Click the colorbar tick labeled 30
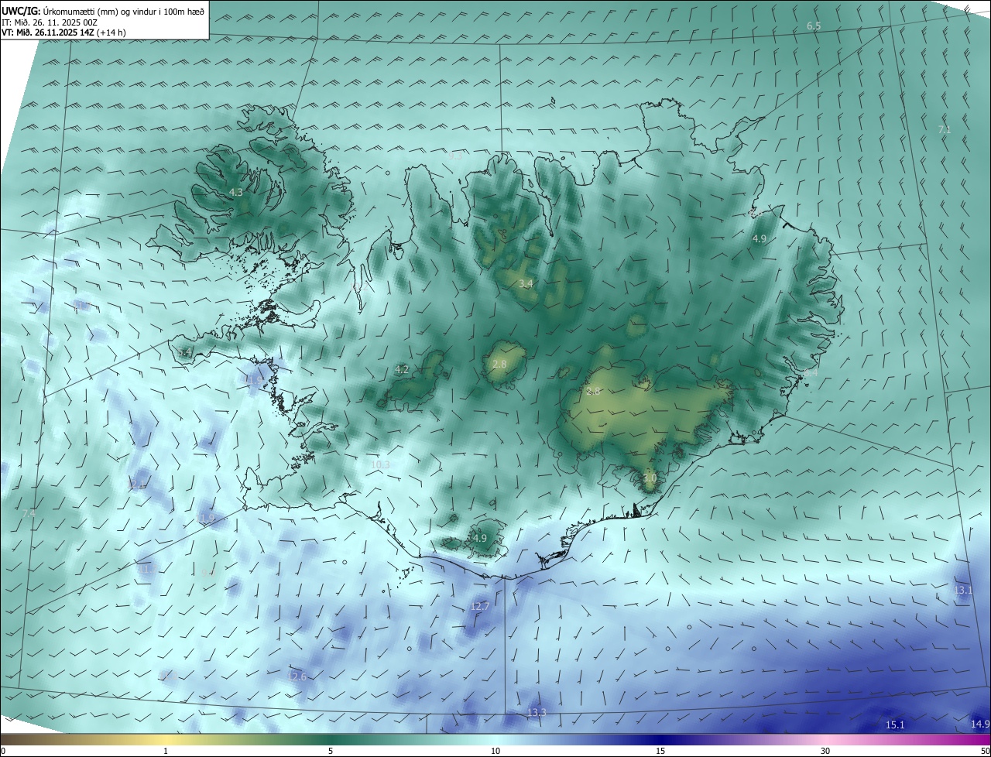This screenshot has width=991, height=757. point(825,751)
